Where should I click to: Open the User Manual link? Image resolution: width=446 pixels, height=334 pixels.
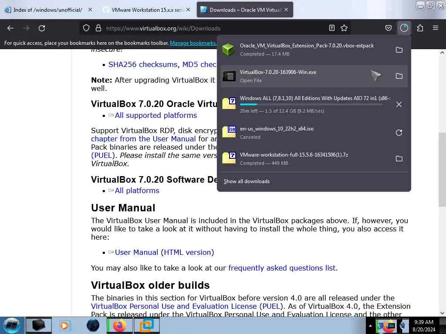click(x=136, y=252)
